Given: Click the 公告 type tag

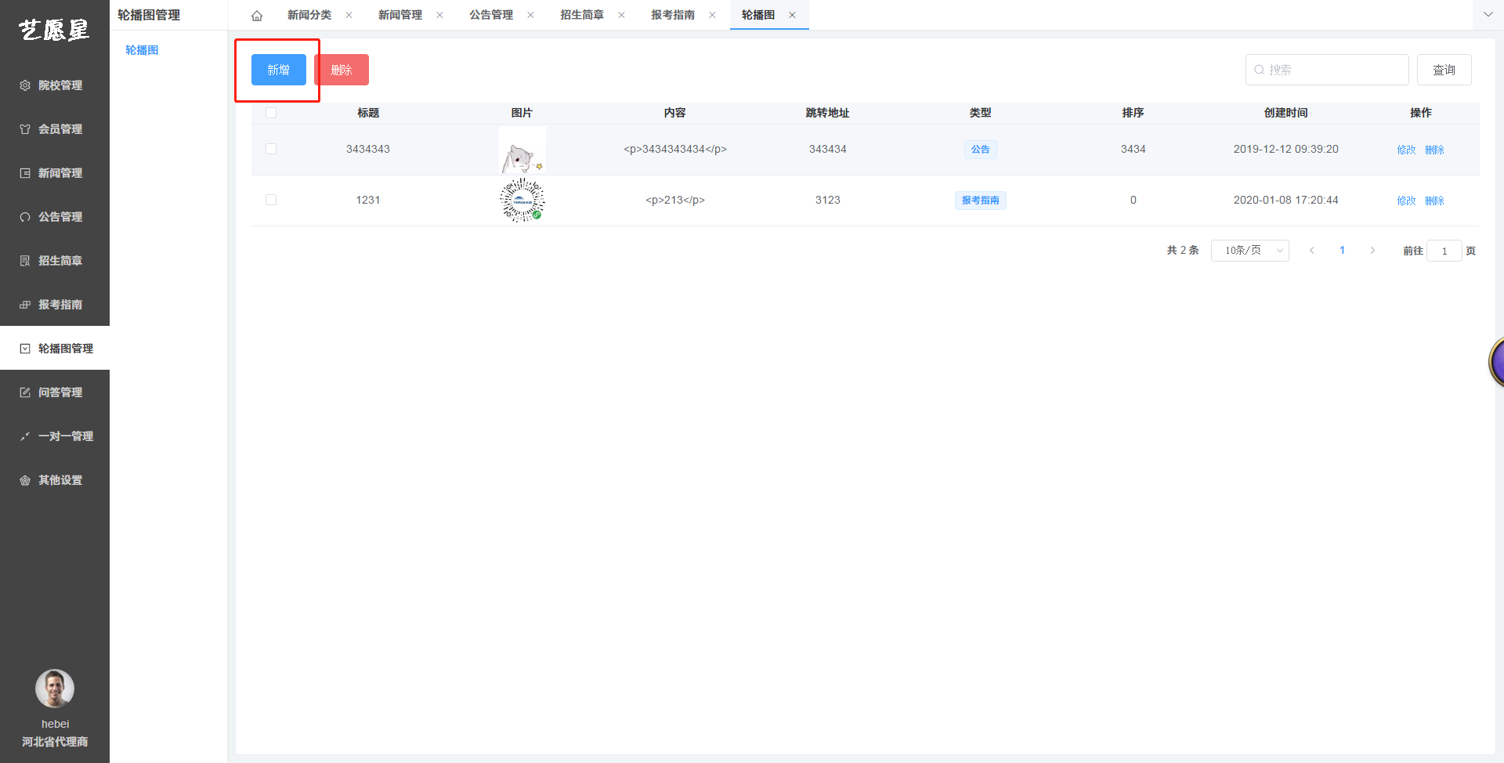Looking at the screenshot, I should pyautogui.click(x=981, y=150).
